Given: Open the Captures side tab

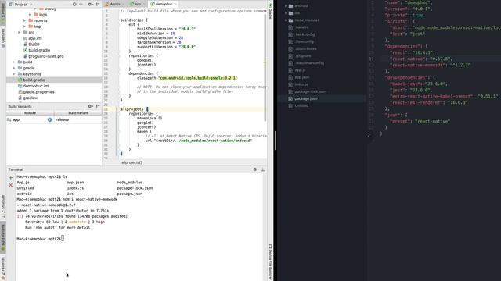Looking at the screenshot, I should click(x=3, y=37).
